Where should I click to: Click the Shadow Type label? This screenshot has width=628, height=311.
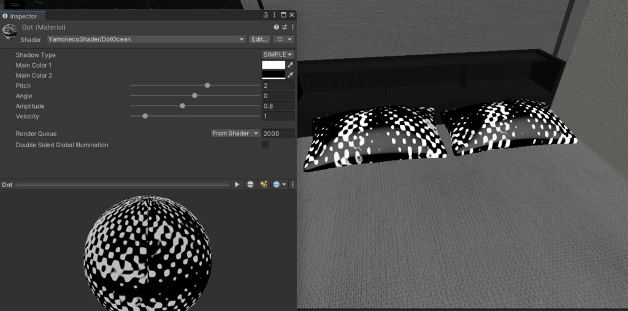[x=36, y=55]
